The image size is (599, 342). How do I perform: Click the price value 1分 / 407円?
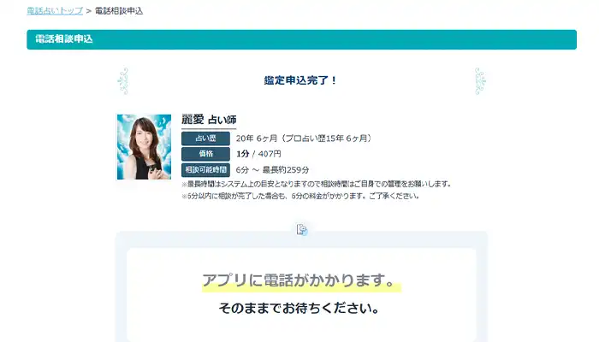(x=258, y=154)
